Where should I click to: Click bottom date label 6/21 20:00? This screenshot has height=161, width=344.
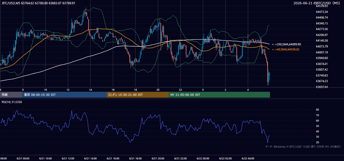pos(158,159)
